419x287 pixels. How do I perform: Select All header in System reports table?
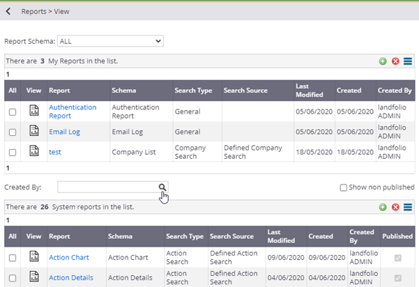(13, 236)
